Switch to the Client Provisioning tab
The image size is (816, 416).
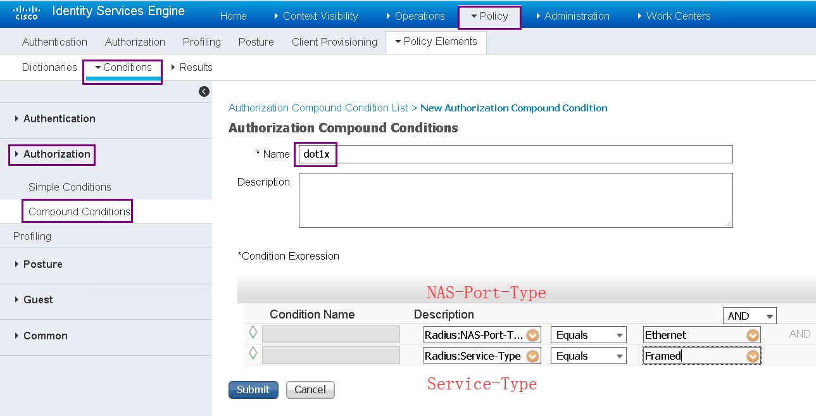(x=334, y=42)
